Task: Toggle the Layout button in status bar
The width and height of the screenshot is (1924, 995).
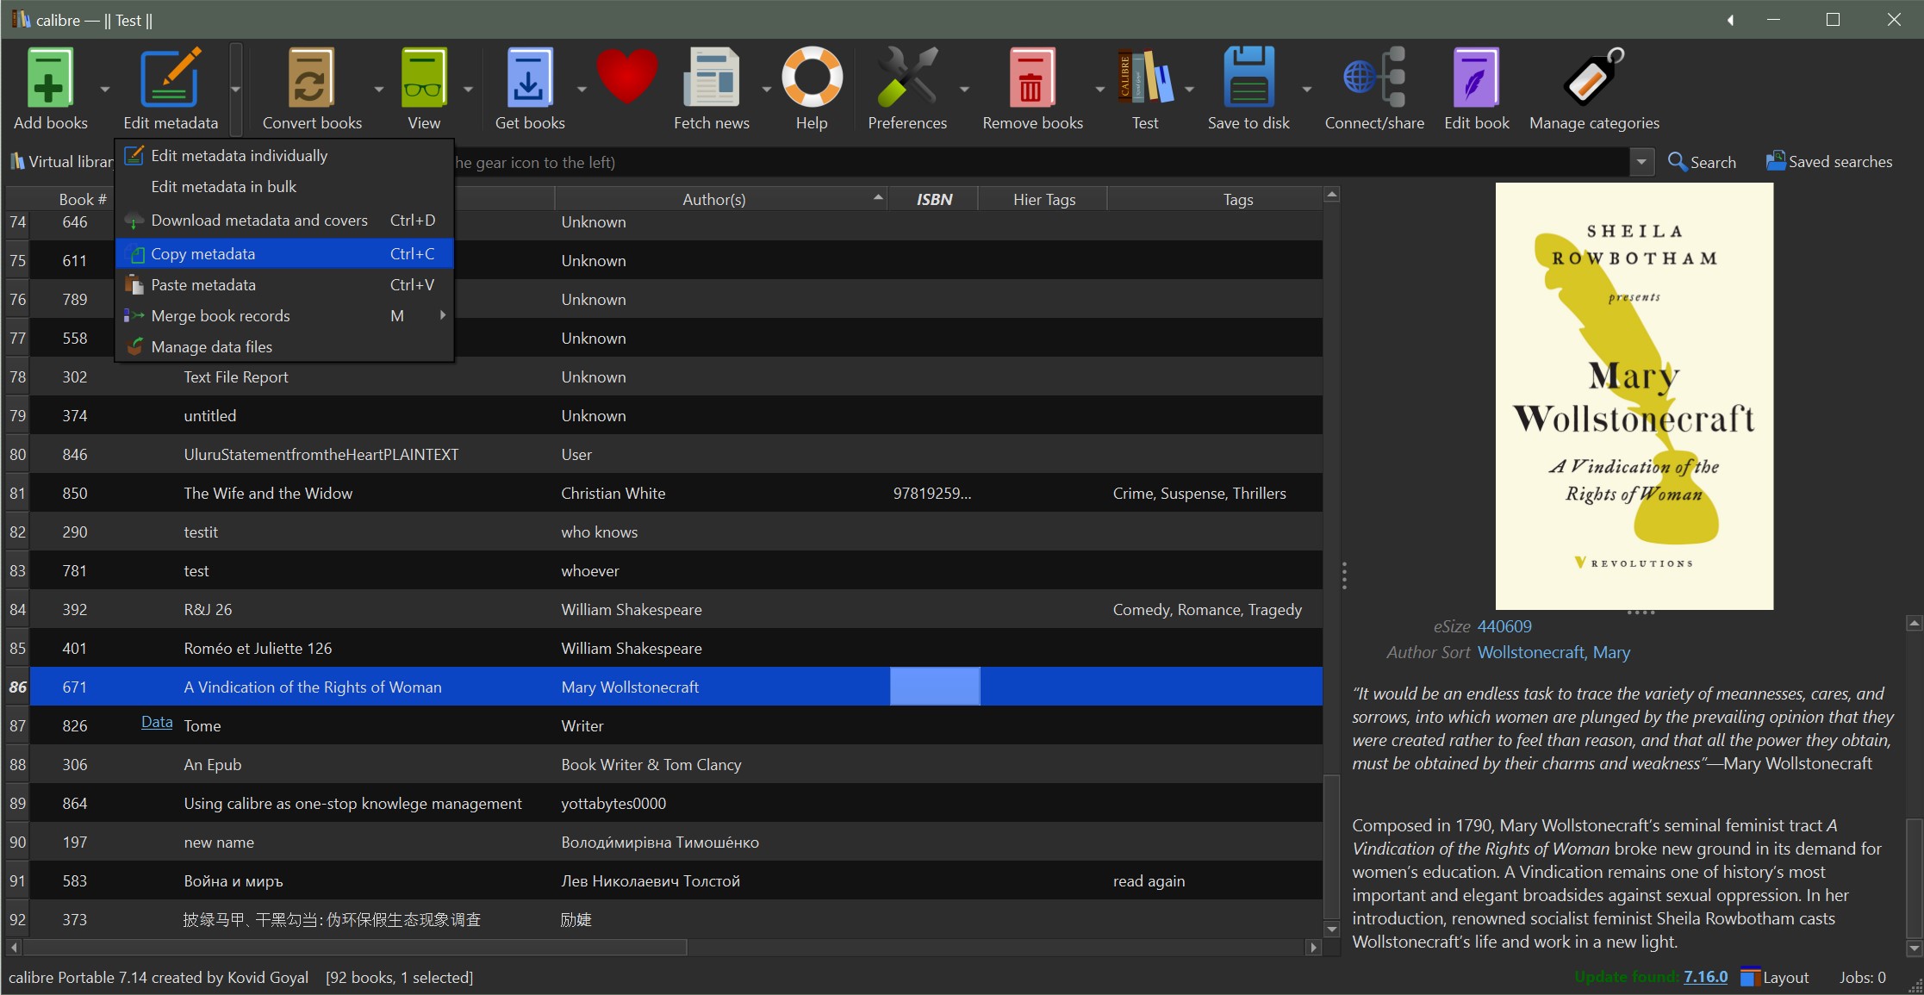Action: point(1775,977)
